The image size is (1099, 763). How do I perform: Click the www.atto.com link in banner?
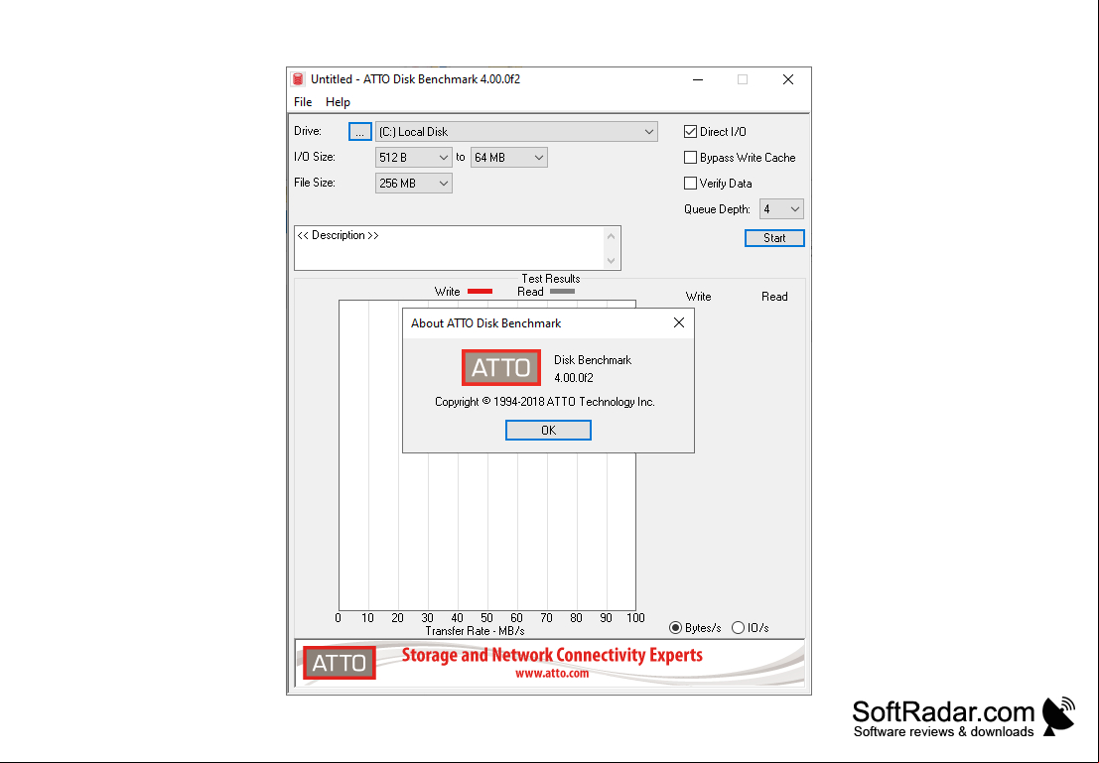pos(552,674)
